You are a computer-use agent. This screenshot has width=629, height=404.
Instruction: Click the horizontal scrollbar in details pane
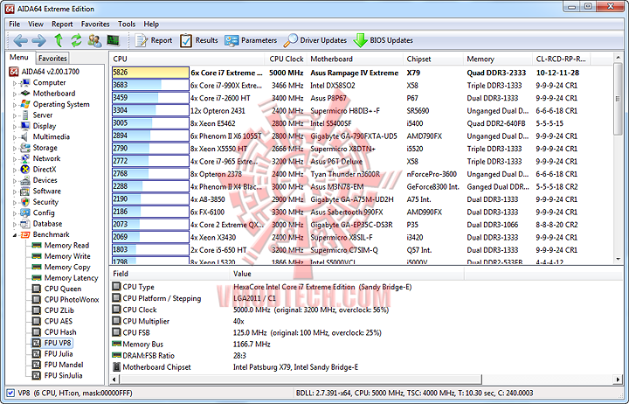click(301, 379)
